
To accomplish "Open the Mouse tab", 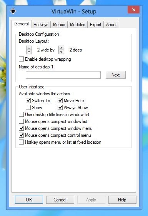I will 59,25.
